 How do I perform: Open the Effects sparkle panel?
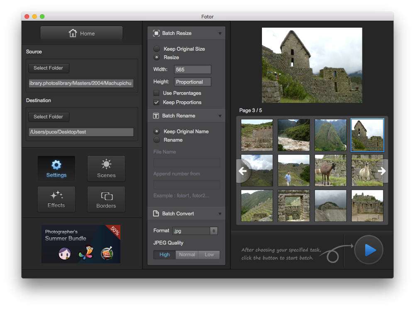pos(56,199)
